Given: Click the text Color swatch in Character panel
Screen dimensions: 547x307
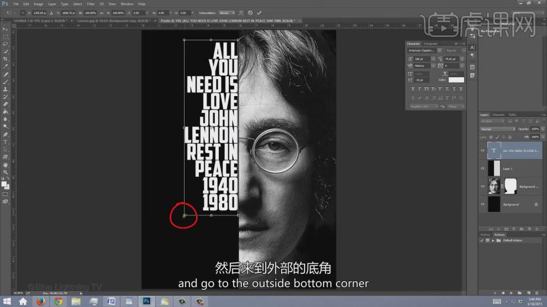Looking at the screenshot, I should click(x=456, y=80).
